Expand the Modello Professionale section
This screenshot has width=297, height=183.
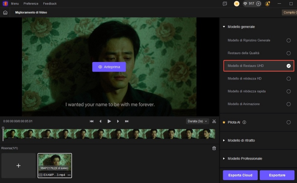pyautogui.click(x=245, y=159)
